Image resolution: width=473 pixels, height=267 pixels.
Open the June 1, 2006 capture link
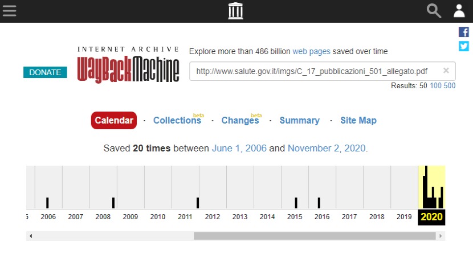point(239,148)
